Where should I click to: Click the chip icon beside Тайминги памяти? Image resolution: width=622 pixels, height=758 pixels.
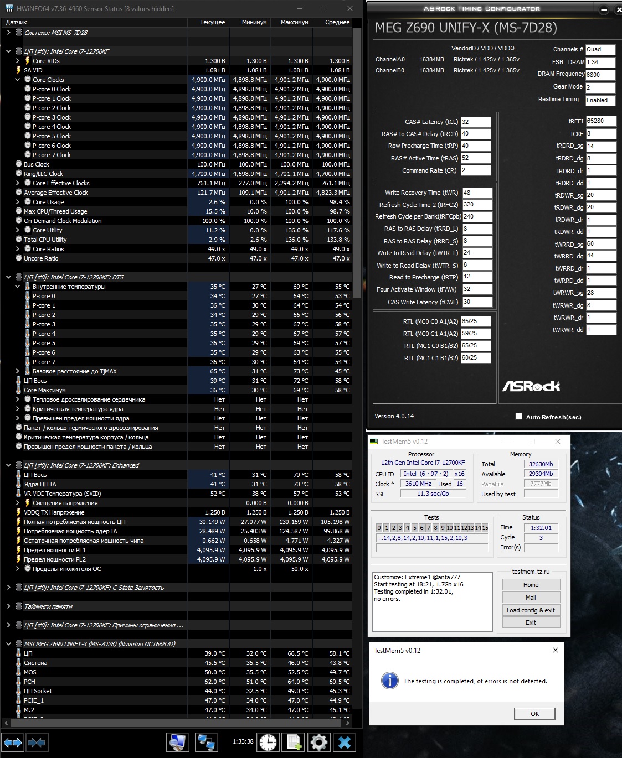pos(19,606)
